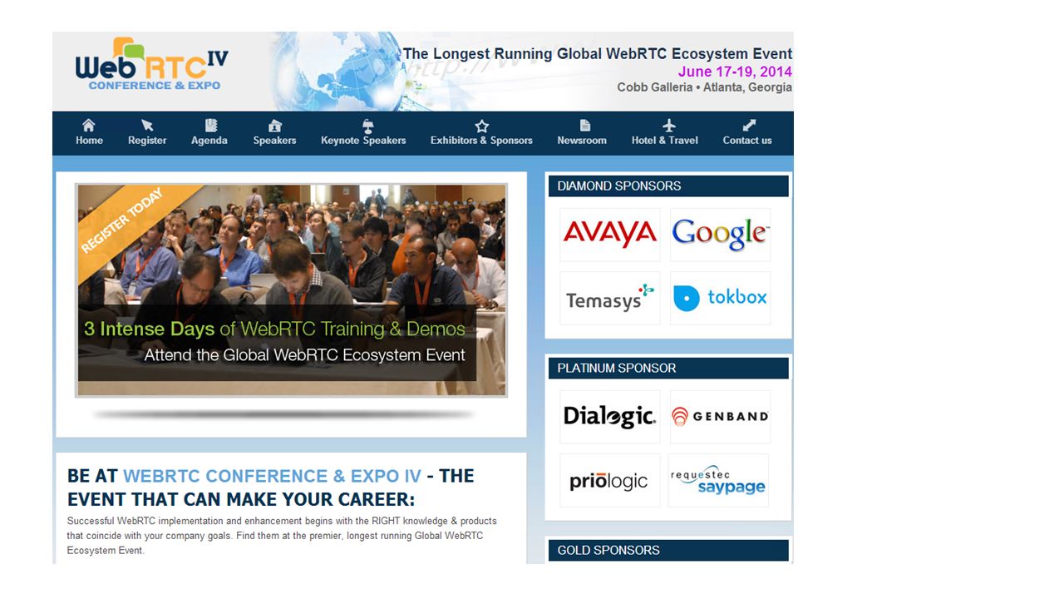Viewport: 1064px width, 599px height.
Task: Click the Priologic sponsor logo
Action: 610,480
